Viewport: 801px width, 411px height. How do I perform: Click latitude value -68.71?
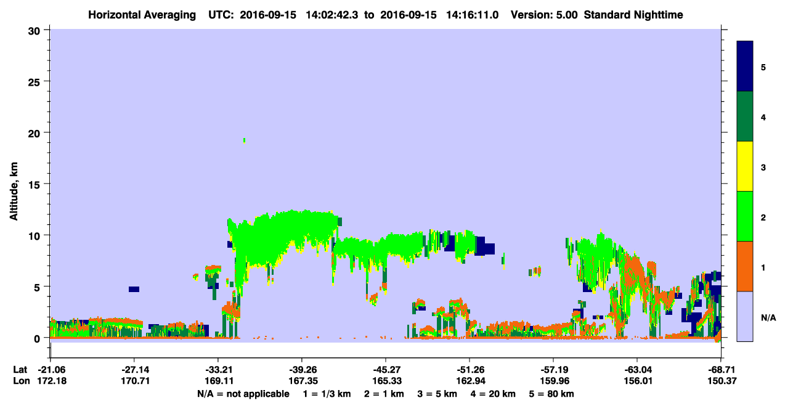click(720, 370)
